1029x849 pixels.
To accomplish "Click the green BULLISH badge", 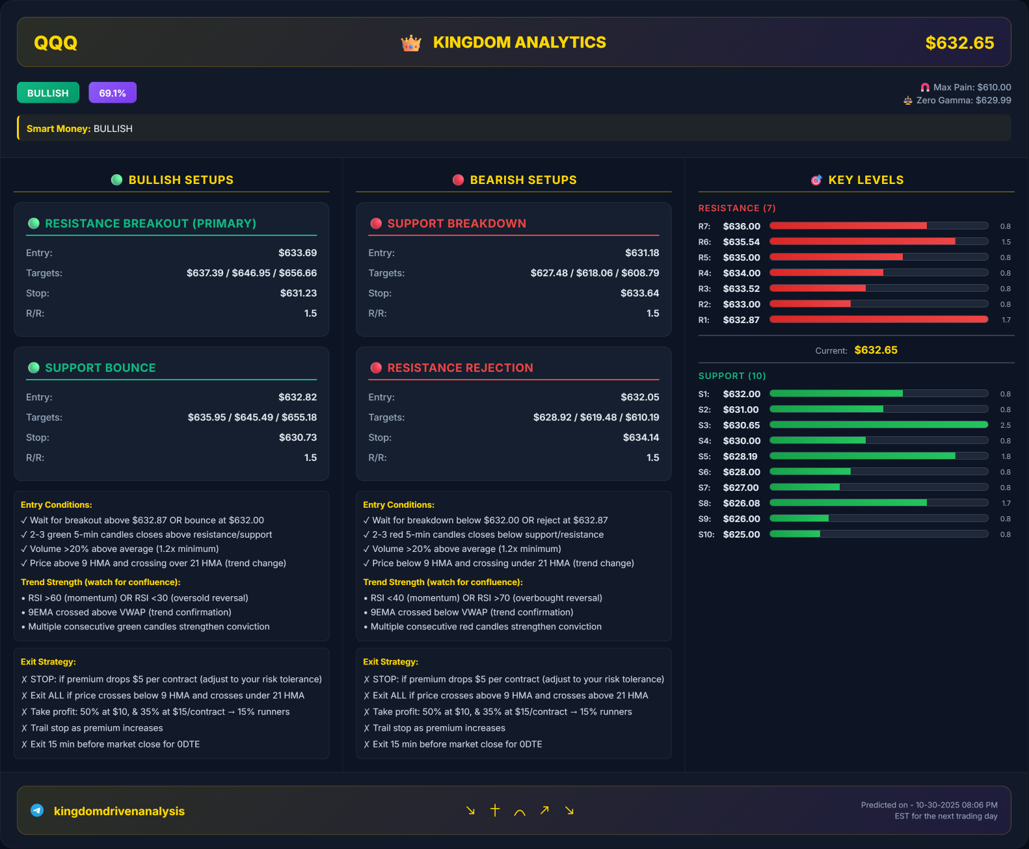I will pos(48,93).
